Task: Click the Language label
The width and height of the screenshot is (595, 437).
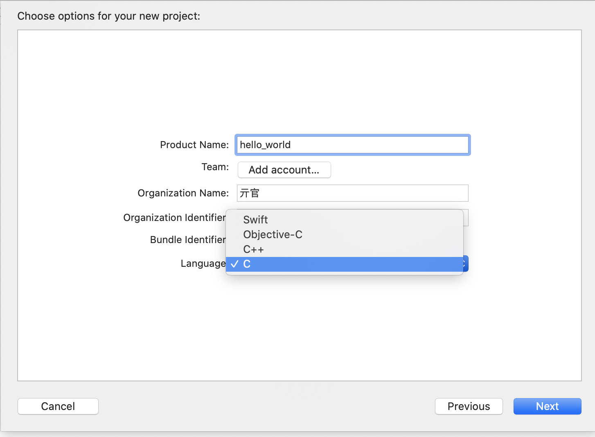Action: point(203,264)
